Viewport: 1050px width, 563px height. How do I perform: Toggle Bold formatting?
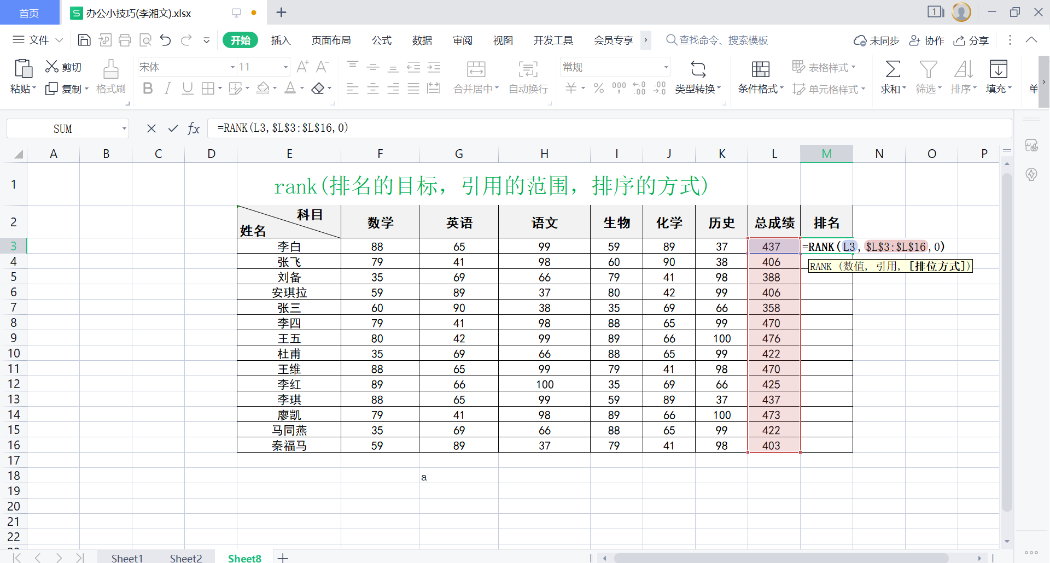(x=147, y=89)
